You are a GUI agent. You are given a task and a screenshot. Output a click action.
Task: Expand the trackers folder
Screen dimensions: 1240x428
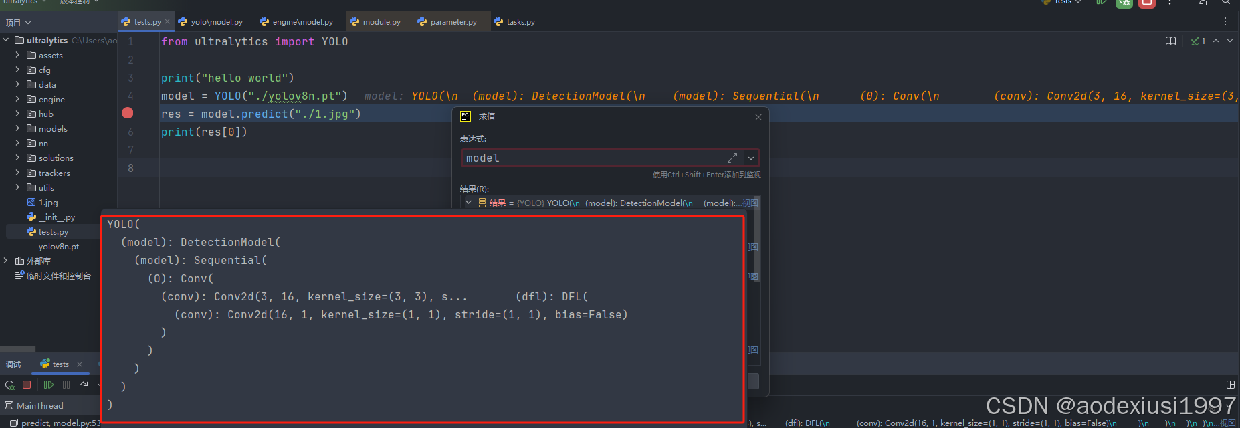click(x=17, y=173)
